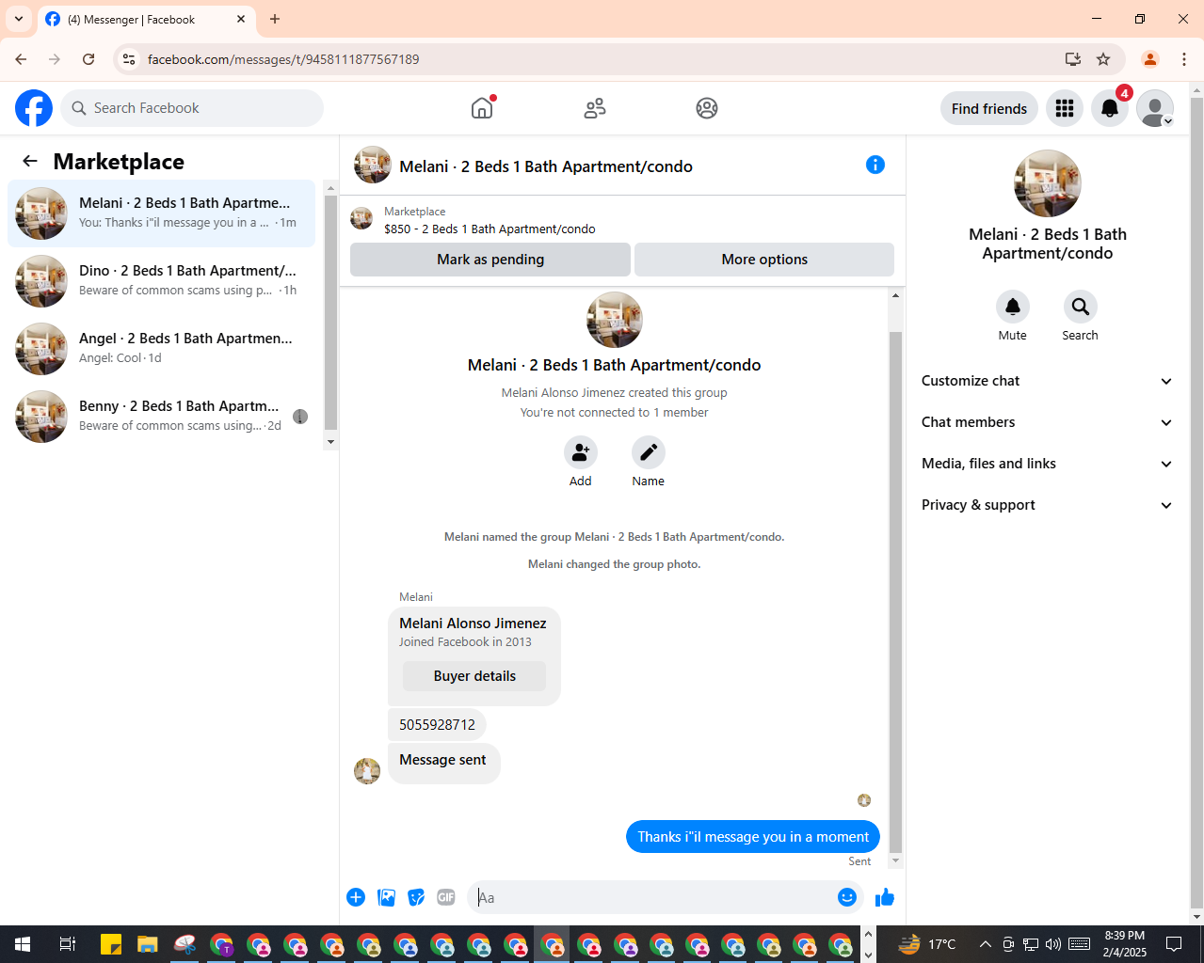Open Chrome profile icon in toolbar
The height and width of the screenshot is (963, 1204).
1150,59
